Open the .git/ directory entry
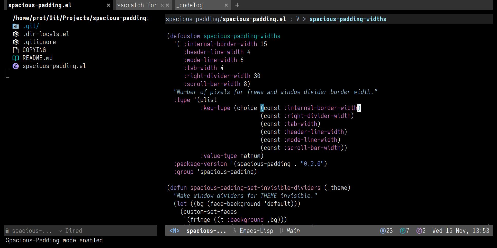The width and height of the screenshot is (497, 248). tap(31, 26)
